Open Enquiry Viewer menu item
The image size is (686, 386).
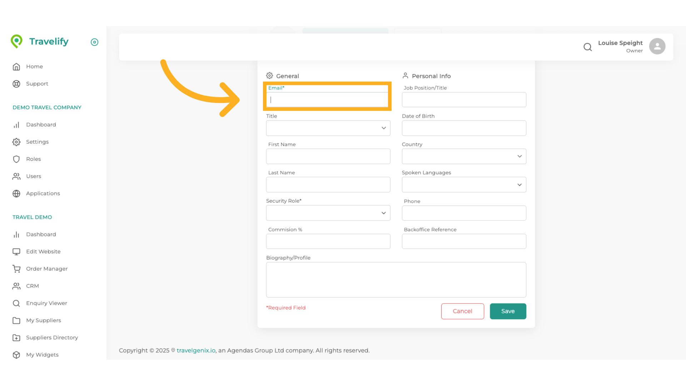point(46,303)
